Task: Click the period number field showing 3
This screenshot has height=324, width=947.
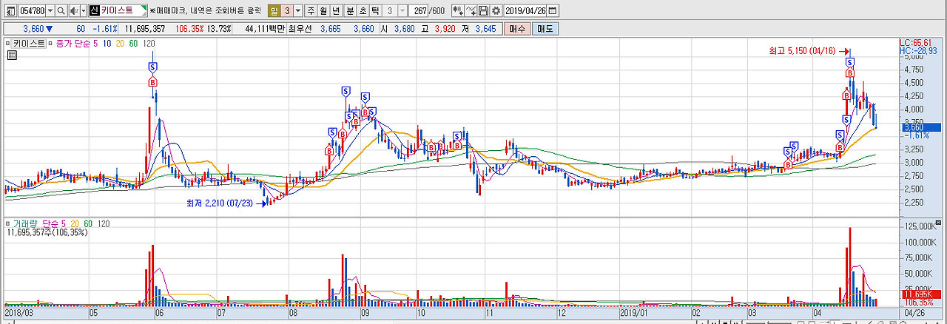Action: 287,10
